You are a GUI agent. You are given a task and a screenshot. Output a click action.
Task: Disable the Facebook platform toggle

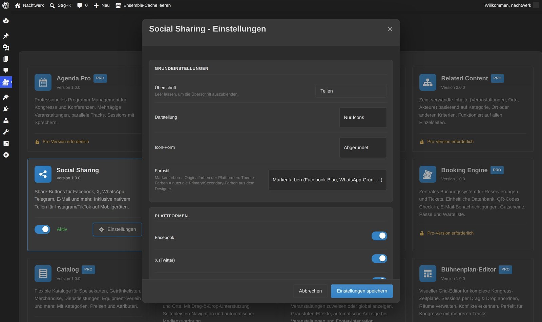coord(379,236)
